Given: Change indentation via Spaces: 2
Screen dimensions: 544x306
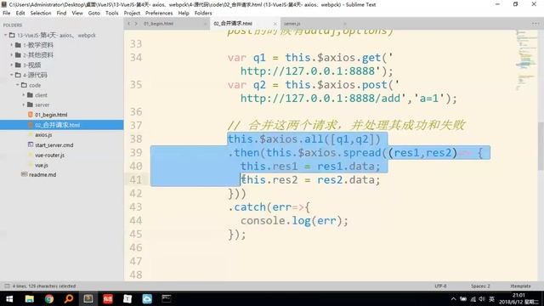Looking at the screenshot, I should click(x=480, y=286).
